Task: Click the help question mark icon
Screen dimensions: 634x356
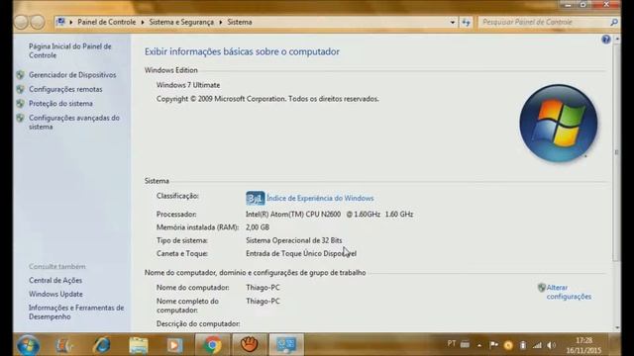Action: (605, 40)
